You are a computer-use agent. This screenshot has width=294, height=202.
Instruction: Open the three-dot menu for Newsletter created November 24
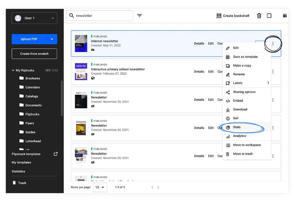click(273, 128)
